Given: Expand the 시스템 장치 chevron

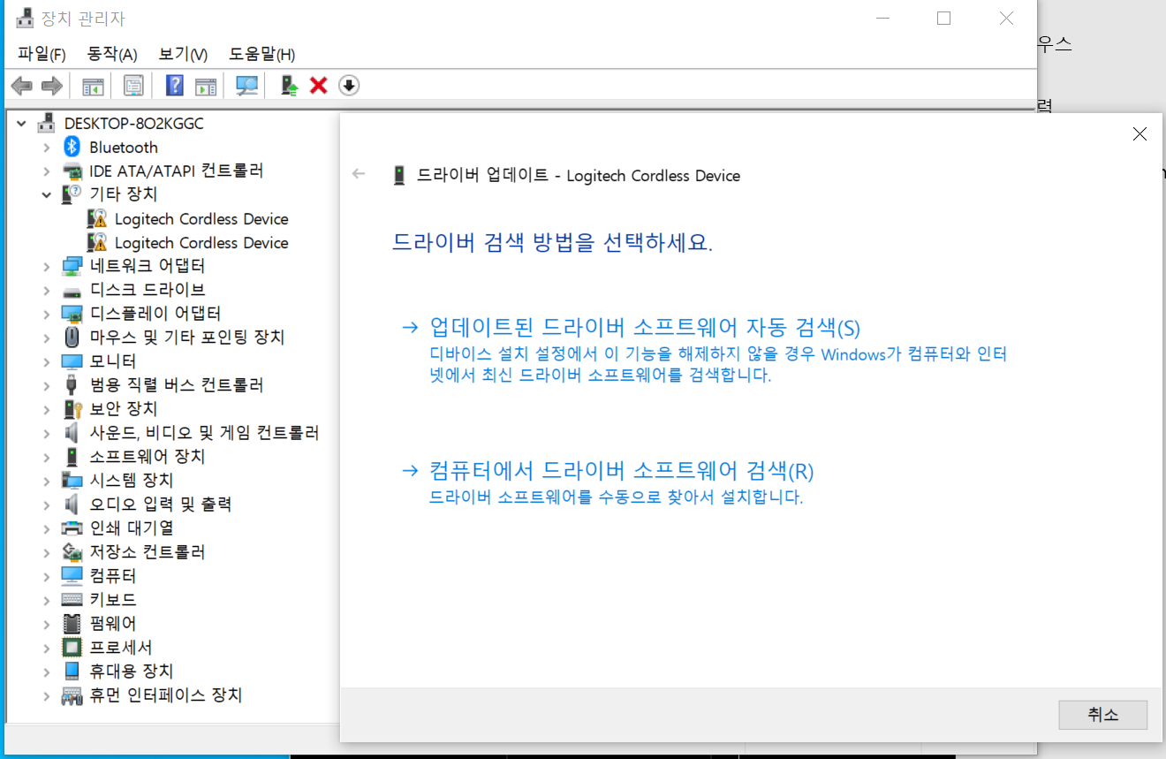Looking at the screenshot, I should pyautogui.click(x=47, y=481).
